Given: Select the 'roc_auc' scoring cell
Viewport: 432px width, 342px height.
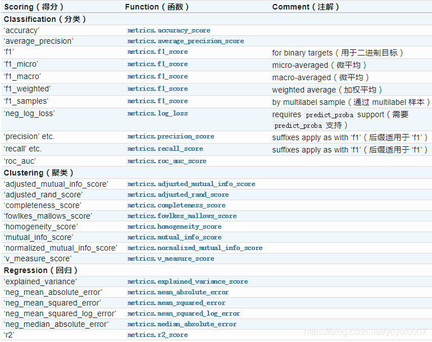Looking at the screenshot, I should (x=20, y=161).
